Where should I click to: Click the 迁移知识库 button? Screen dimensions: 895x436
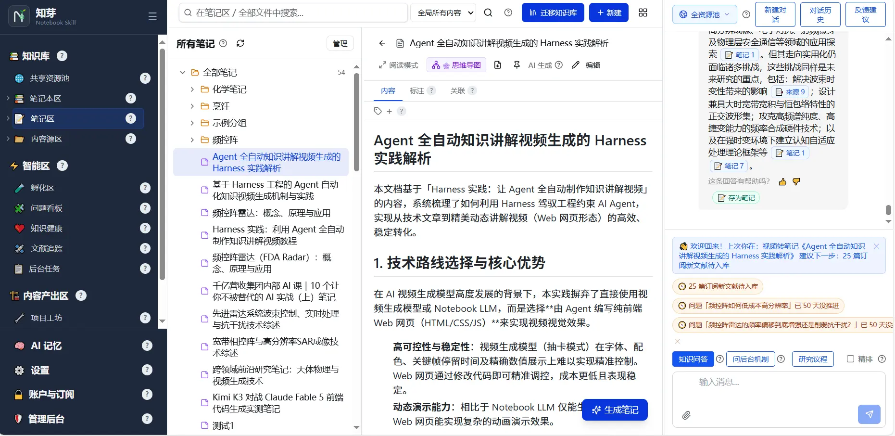553,13
